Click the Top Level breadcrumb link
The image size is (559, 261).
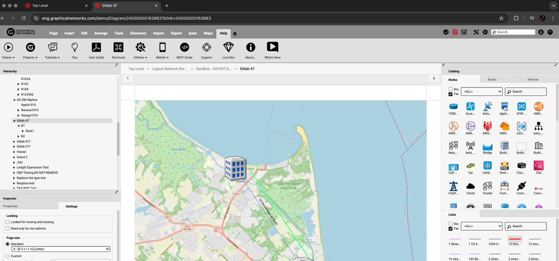pyautogui.click(x=136, y=69)
